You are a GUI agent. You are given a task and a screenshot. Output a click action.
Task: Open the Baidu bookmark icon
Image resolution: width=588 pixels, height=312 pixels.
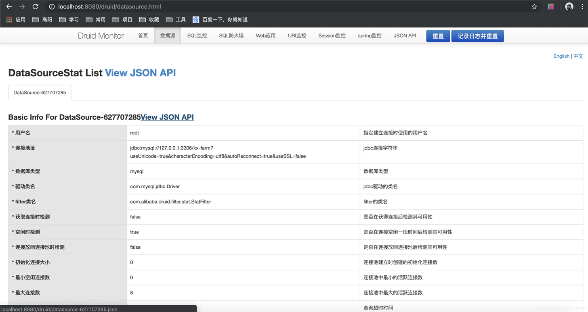point(195,19)
